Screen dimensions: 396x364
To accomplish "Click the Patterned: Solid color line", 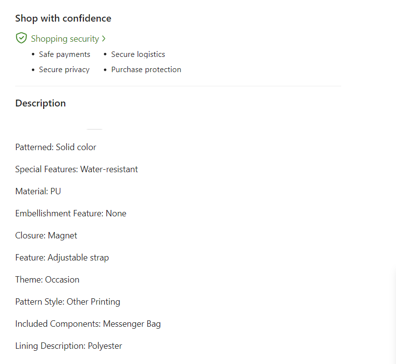I will pyautogui.click(x=55, y=147).
